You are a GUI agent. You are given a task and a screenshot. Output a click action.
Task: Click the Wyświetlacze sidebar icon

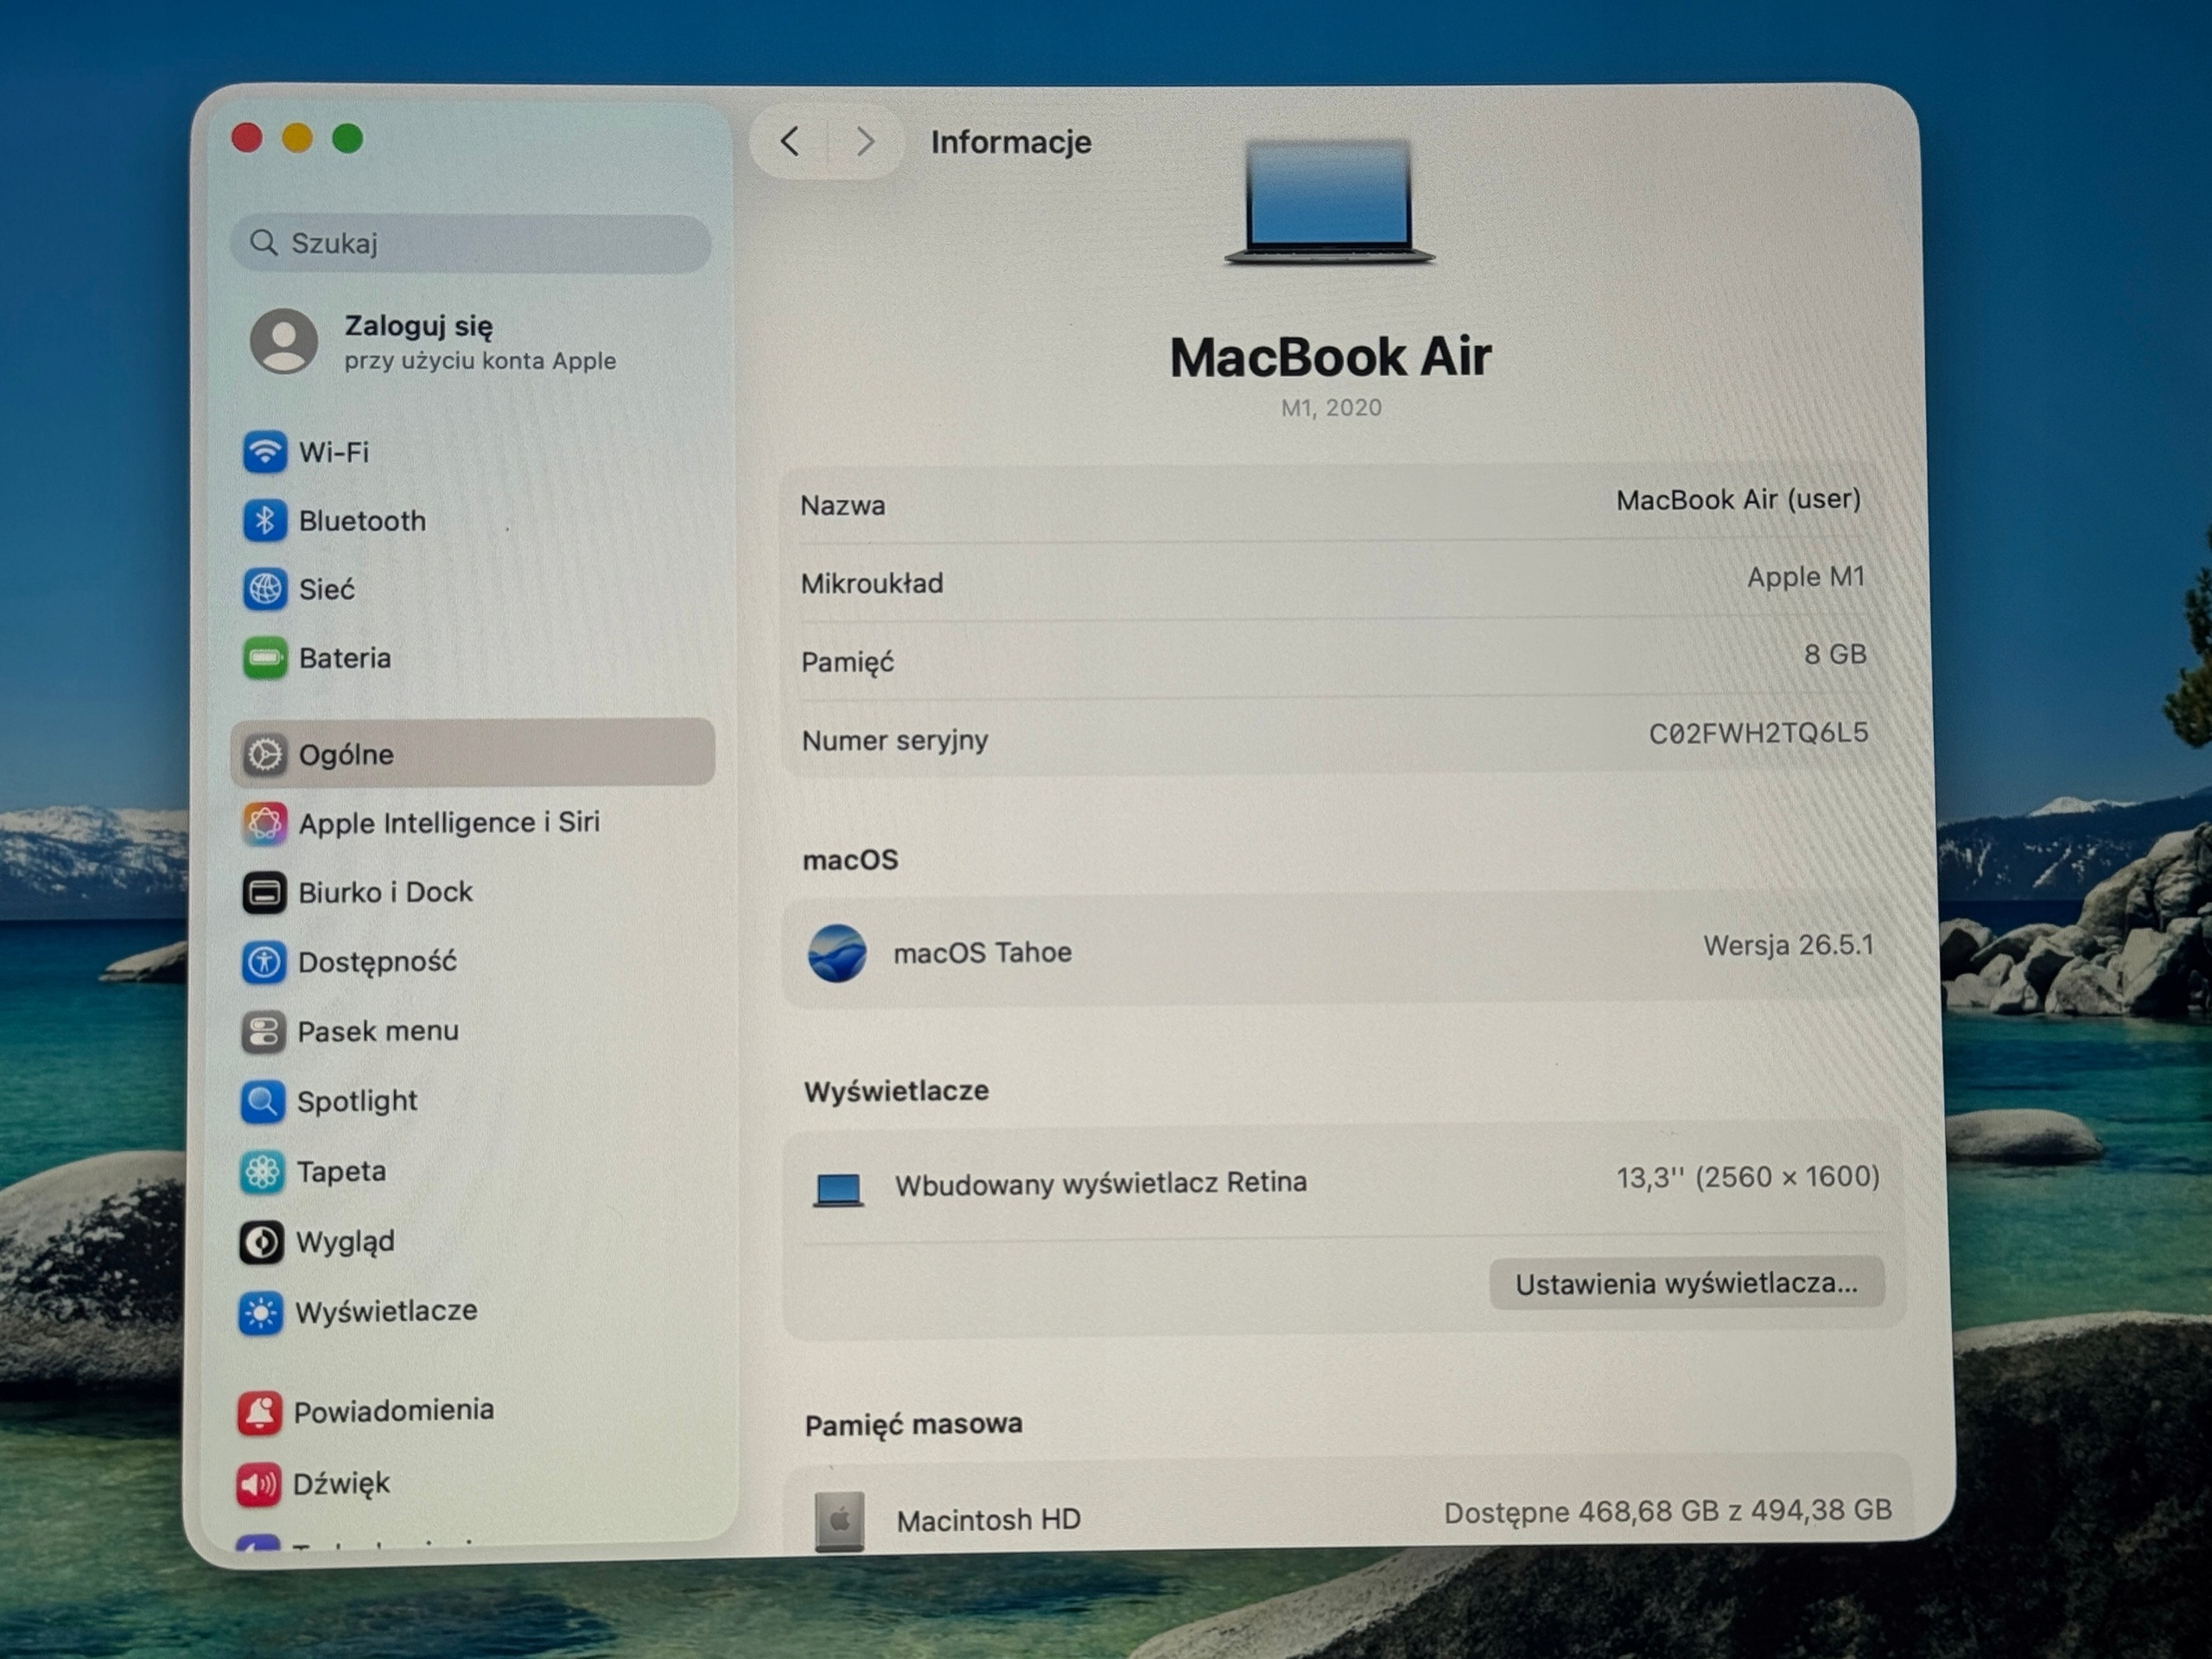261,1312
